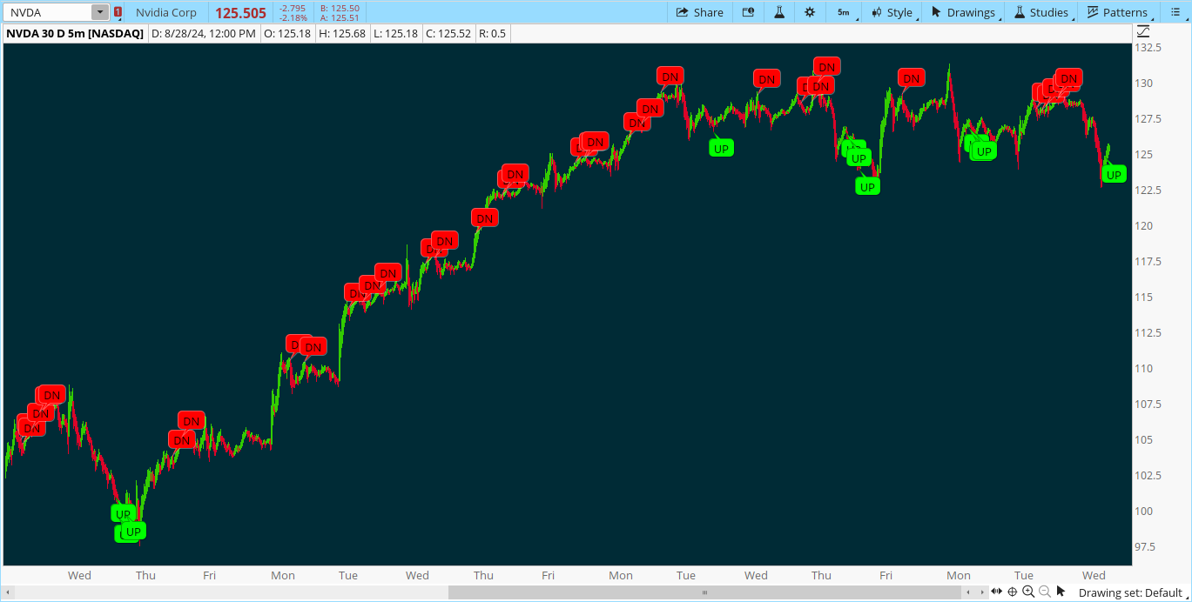Image resolution: width=1192 pixels, height=602 pixels.
Task: Click the open value O: 125.18
Action: pos(289,33)
